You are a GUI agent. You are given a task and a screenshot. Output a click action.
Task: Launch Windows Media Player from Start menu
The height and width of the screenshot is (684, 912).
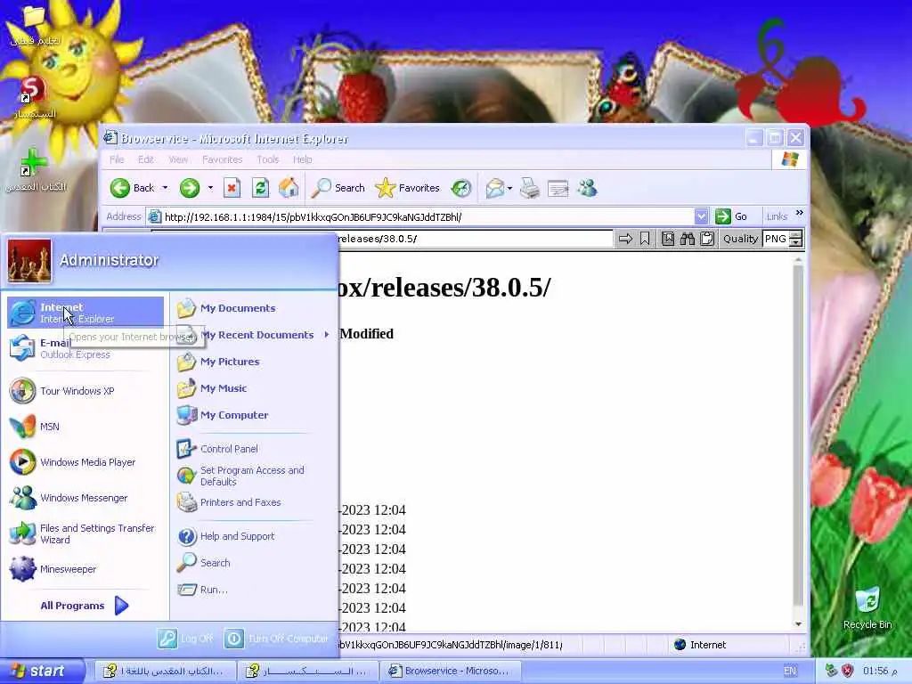click(85, 462)
